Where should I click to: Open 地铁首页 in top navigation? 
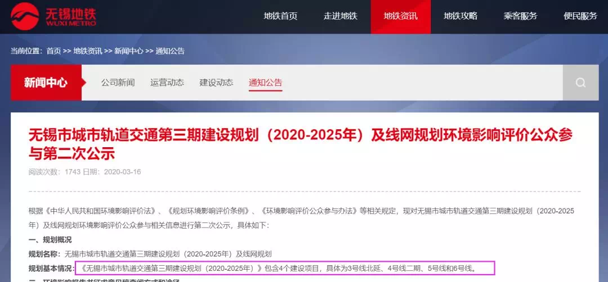tap(281, 16)
